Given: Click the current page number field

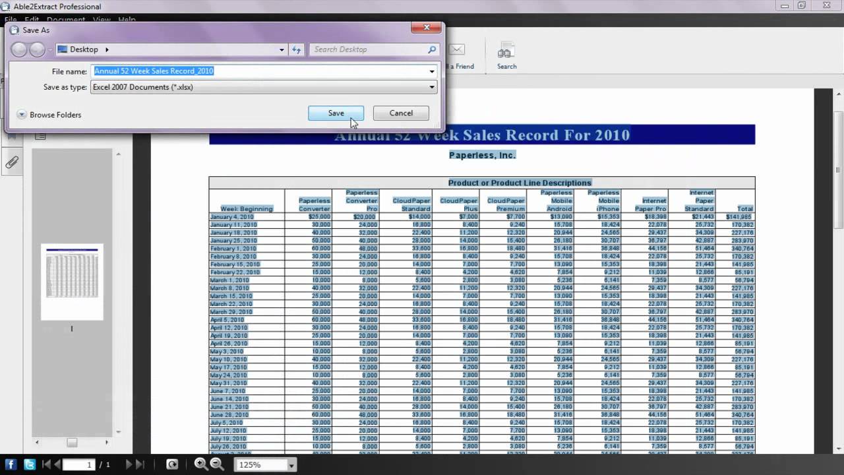Looking at the screenshot, I should click(79, 464).
